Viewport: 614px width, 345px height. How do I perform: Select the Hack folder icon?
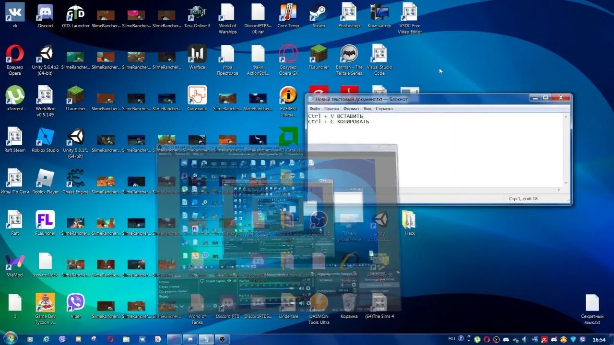[410, 223]
